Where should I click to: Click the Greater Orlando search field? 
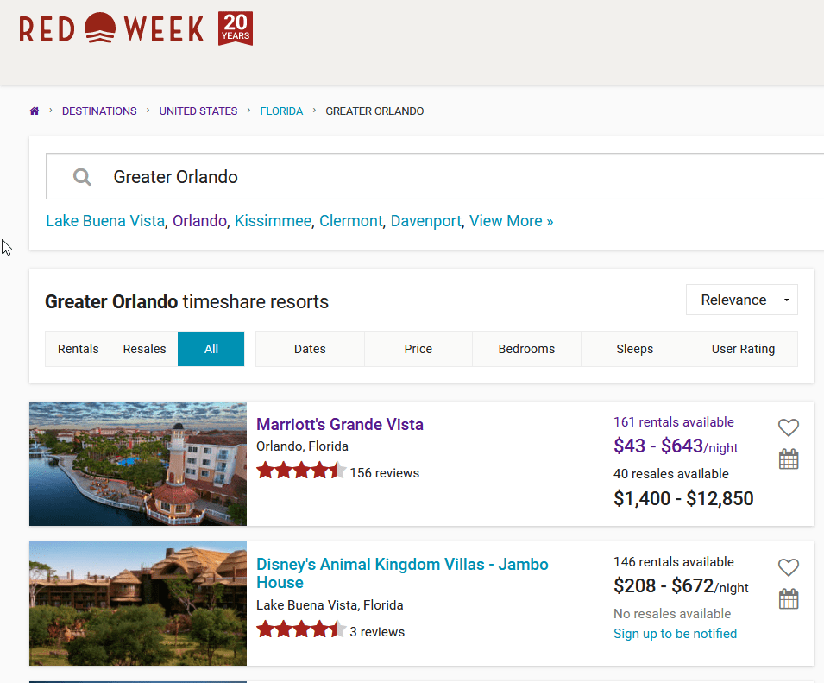(x=431, y=177)
